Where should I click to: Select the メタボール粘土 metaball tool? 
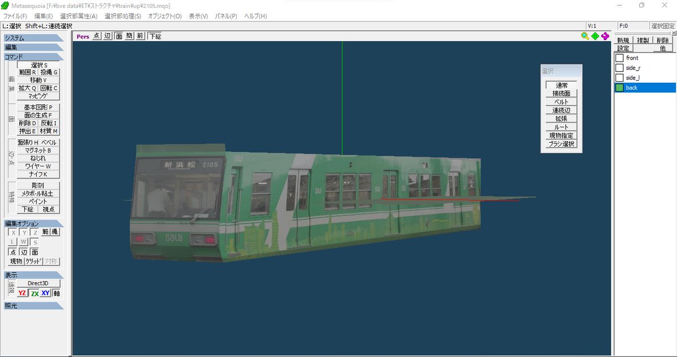click(x=38, y=193)
